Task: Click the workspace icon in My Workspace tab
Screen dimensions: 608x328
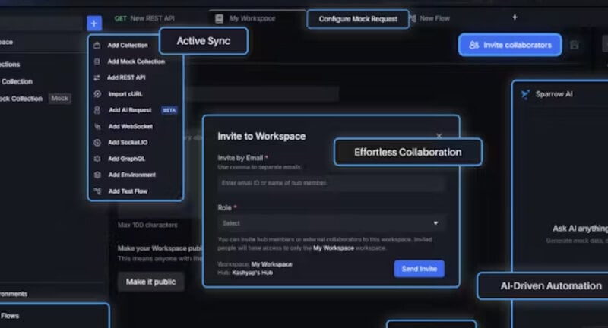Action: coord(219,18)
